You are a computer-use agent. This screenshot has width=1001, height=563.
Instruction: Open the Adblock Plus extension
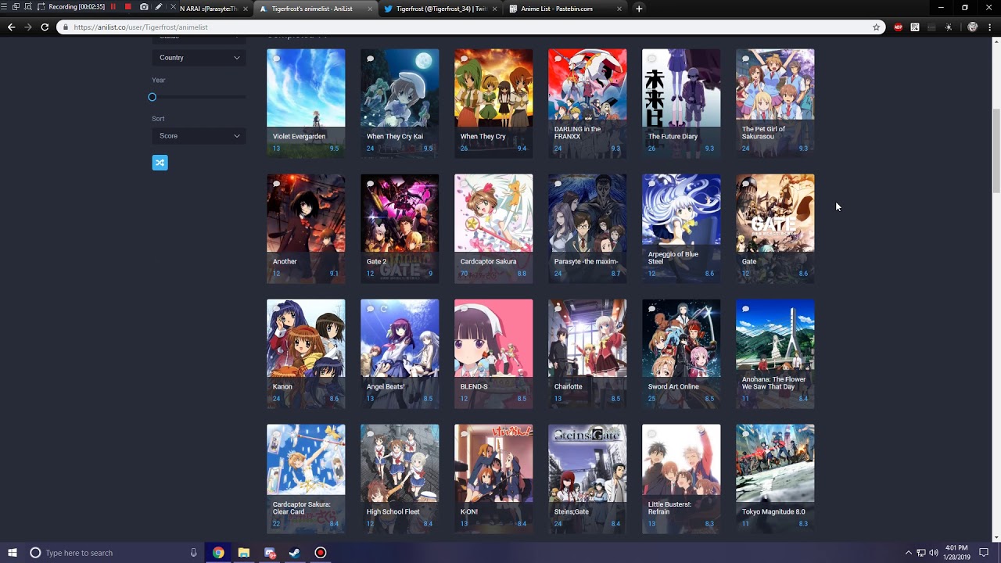click(x=898, y=27)
